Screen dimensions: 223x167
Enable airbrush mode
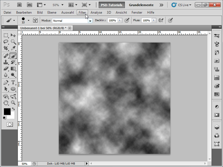click(x=161, y=20)
